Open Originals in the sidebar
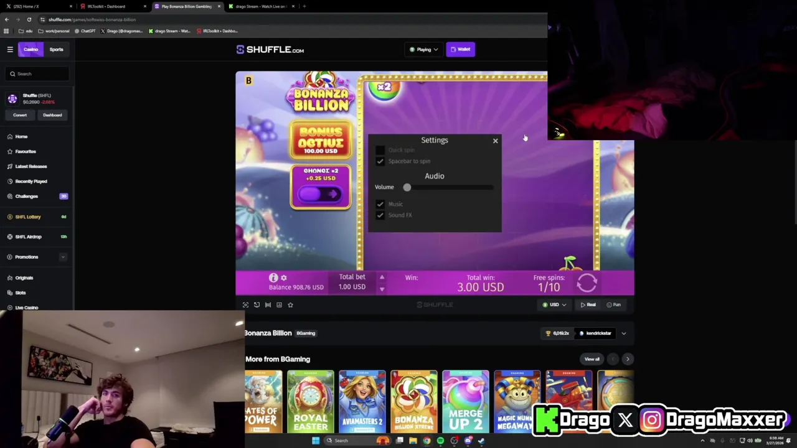The height and width of the screenshot is (448, 797). 24,278
